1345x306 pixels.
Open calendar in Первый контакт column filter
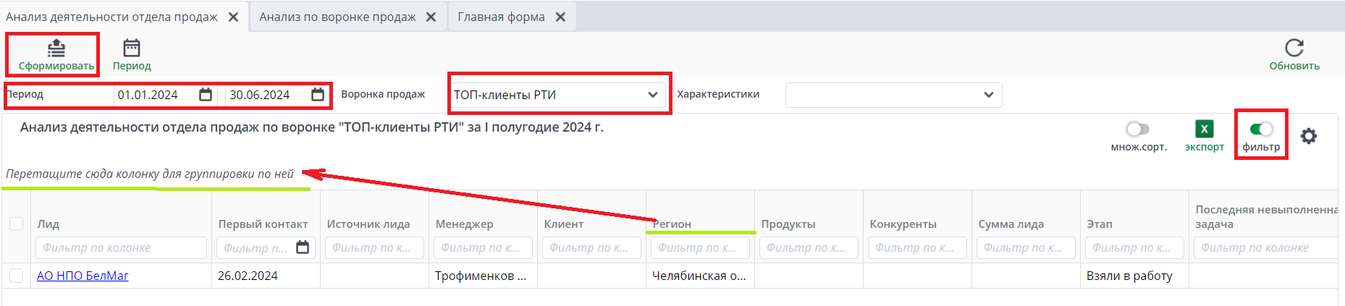pos(303,247)
